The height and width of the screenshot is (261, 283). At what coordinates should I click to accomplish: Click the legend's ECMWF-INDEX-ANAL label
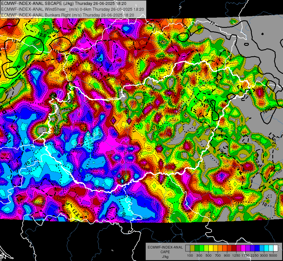point(165,247)
